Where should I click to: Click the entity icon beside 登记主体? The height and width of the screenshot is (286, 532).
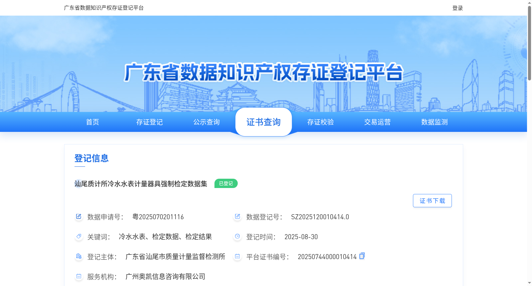78,256
